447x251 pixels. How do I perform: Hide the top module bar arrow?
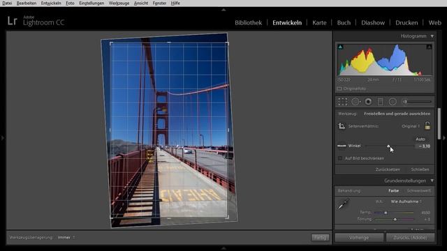click(223, 10)
